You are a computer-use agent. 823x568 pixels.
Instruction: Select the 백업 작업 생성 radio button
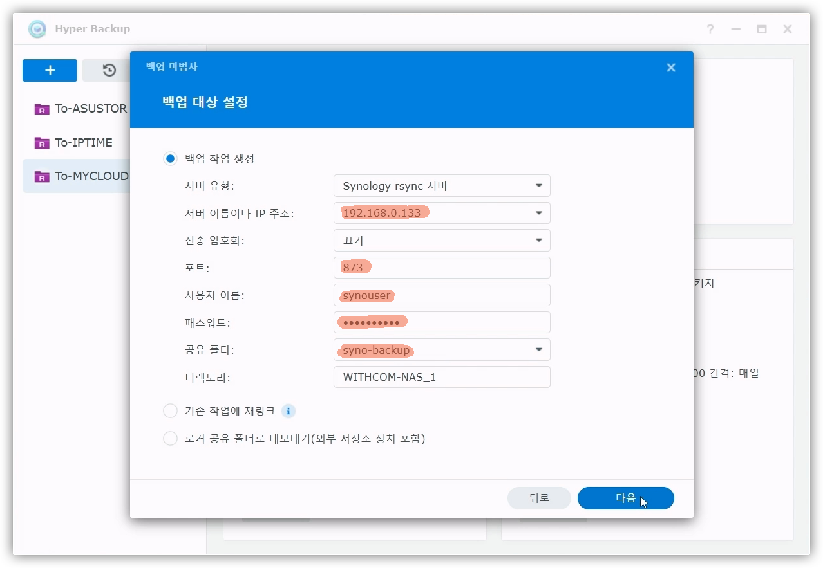point(170,159)
